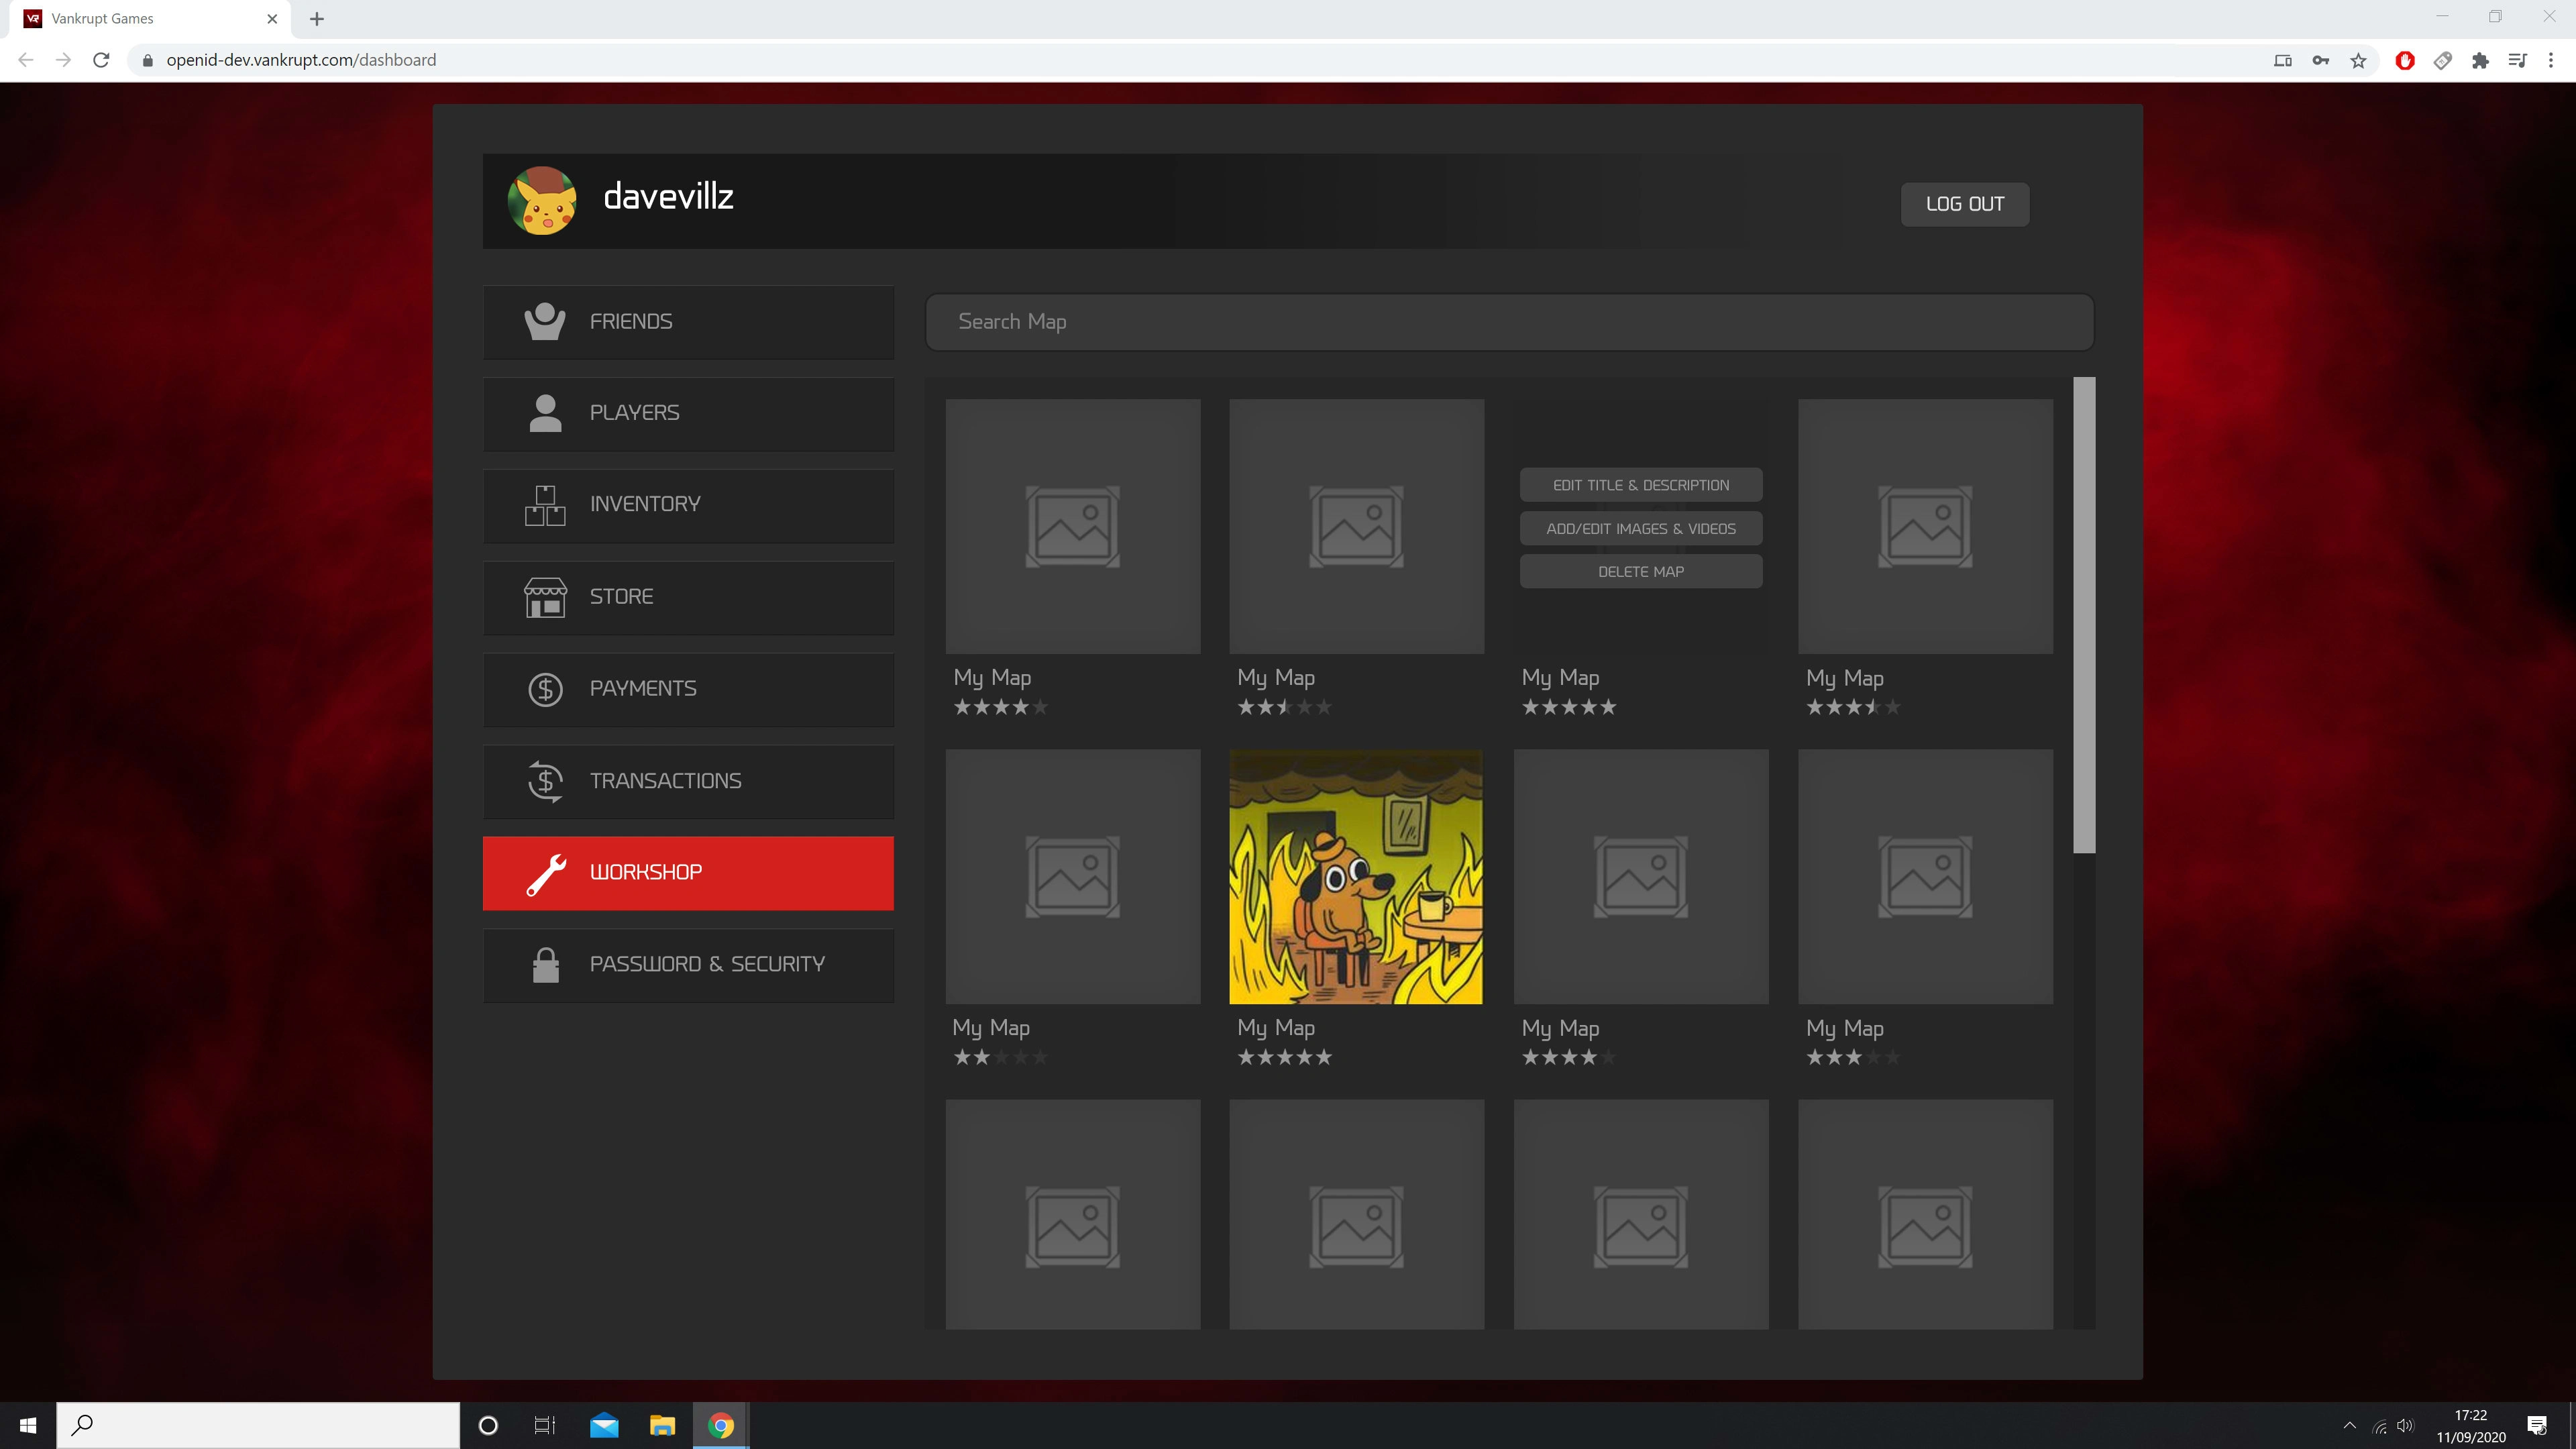This screenshot has height=1449, width=2576.
Task: Click the Friends sidebar icon
Action: 545,321
